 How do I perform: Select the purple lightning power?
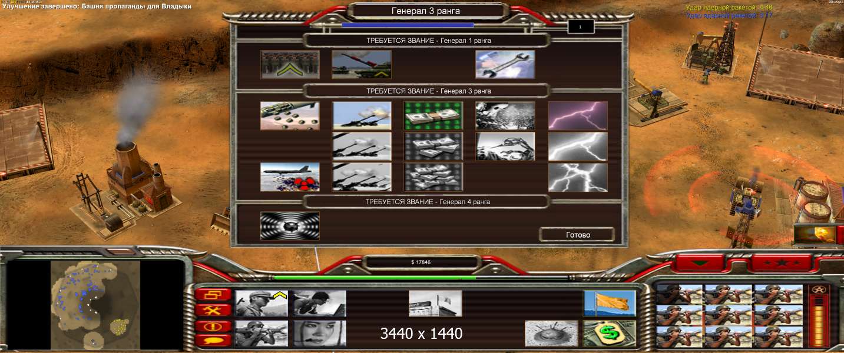[x=578, y=116]
